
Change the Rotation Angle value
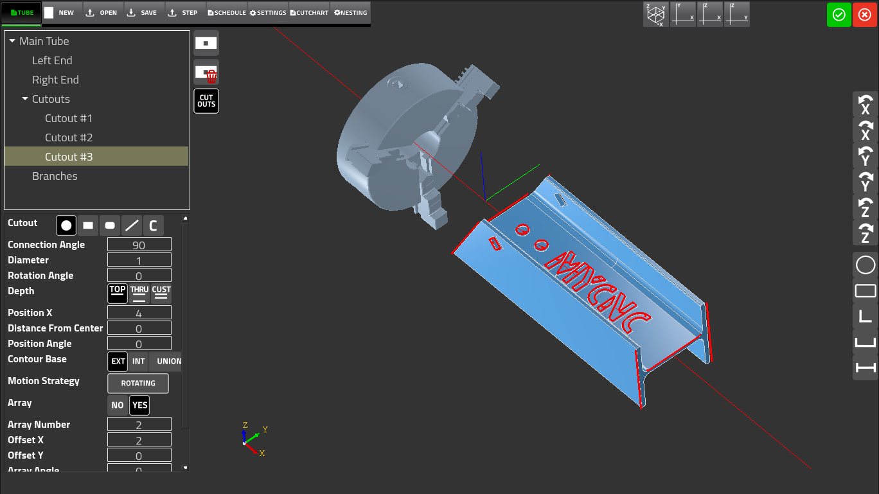(x=139, y=275)
